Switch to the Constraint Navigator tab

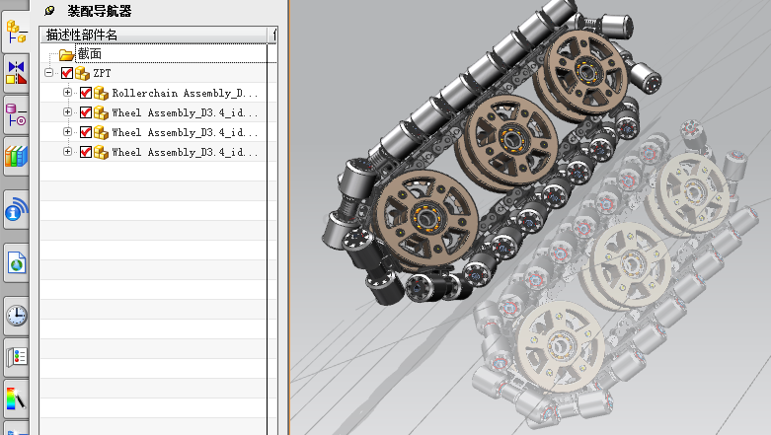pos(17,72)
